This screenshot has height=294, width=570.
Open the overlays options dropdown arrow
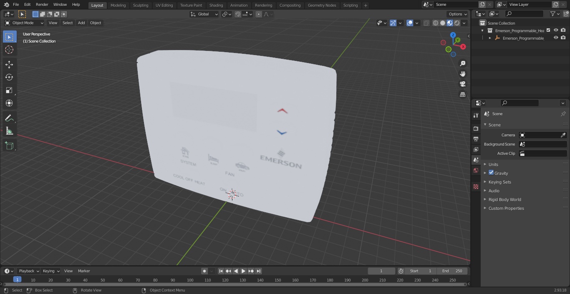[417, 23]
